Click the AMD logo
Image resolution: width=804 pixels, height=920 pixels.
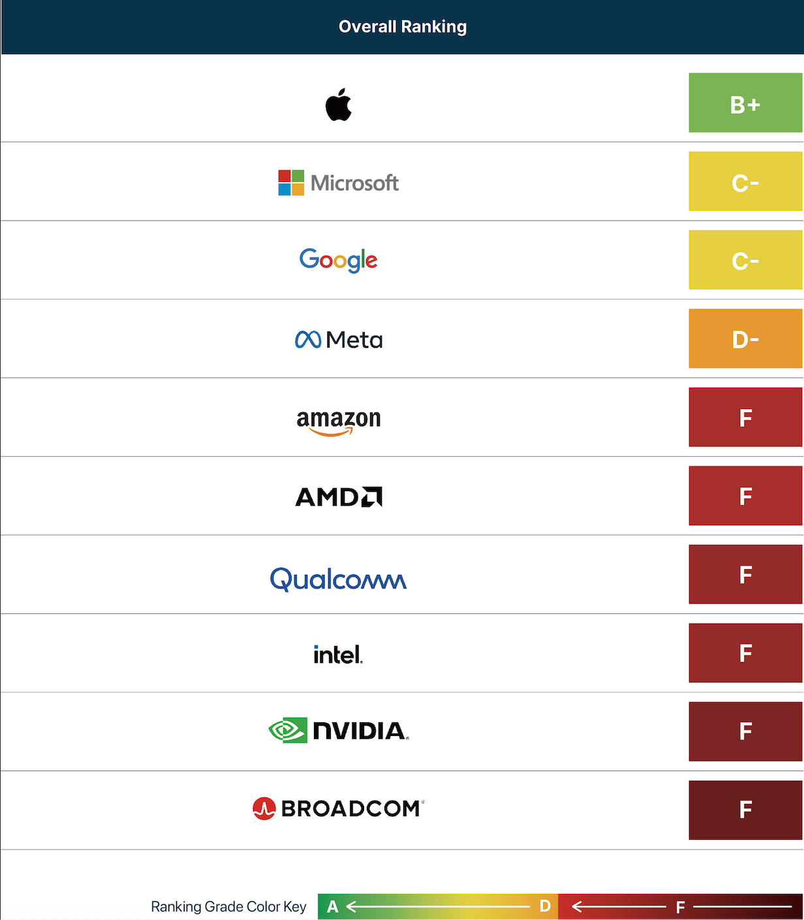click(338, 497)
